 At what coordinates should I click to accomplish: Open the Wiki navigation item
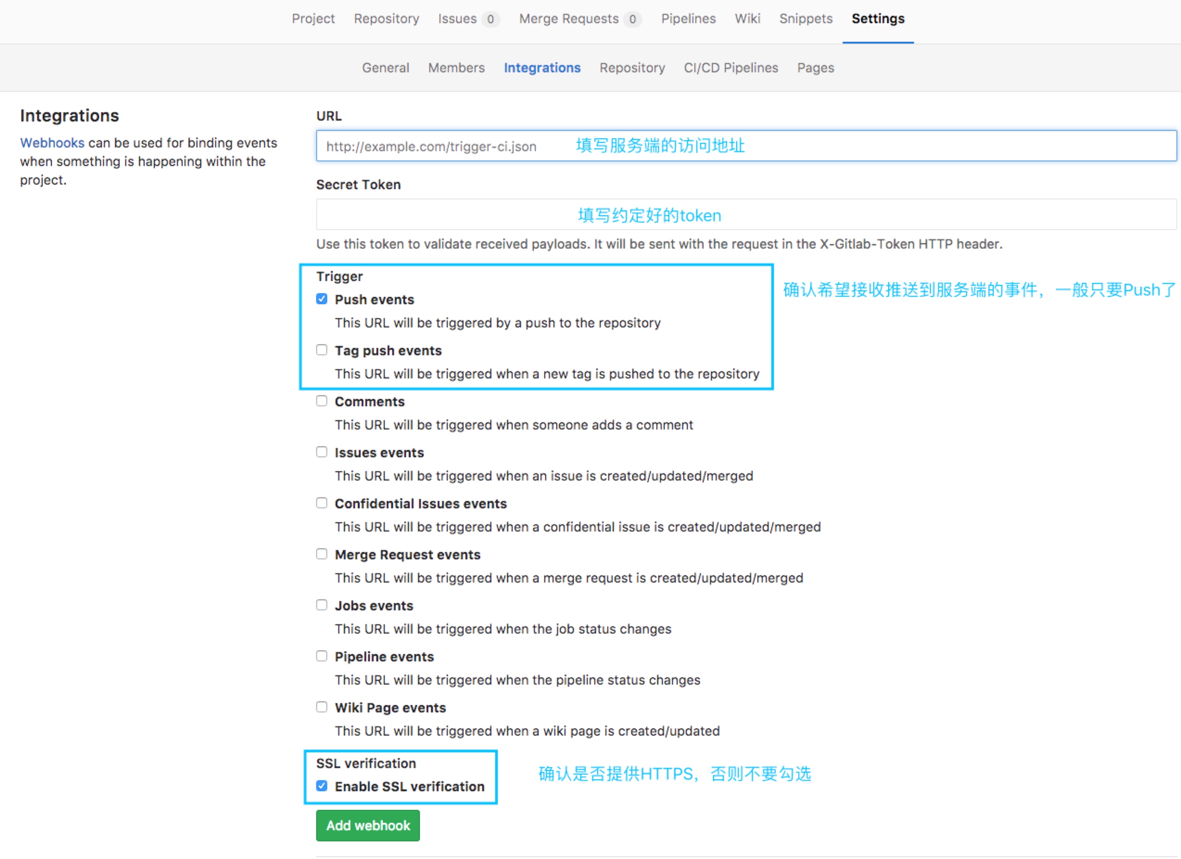(x=747, y=19)
